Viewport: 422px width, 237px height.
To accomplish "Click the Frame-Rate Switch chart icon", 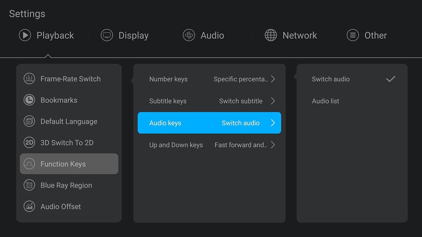I will 29,79.
